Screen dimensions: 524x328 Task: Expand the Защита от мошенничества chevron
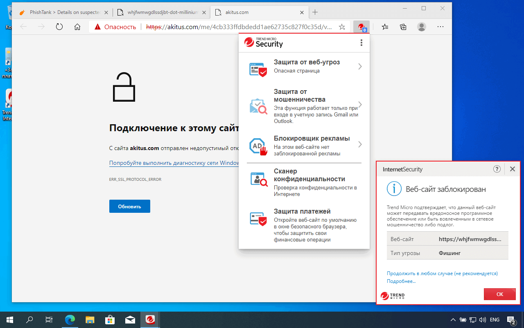coord(360,104)
